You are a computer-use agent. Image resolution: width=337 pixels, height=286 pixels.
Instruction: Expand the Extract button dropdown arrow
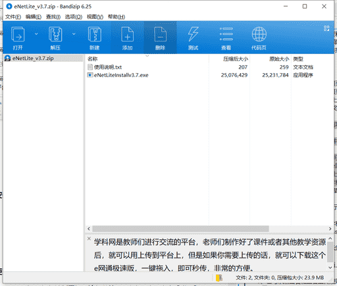click(74, 34)
